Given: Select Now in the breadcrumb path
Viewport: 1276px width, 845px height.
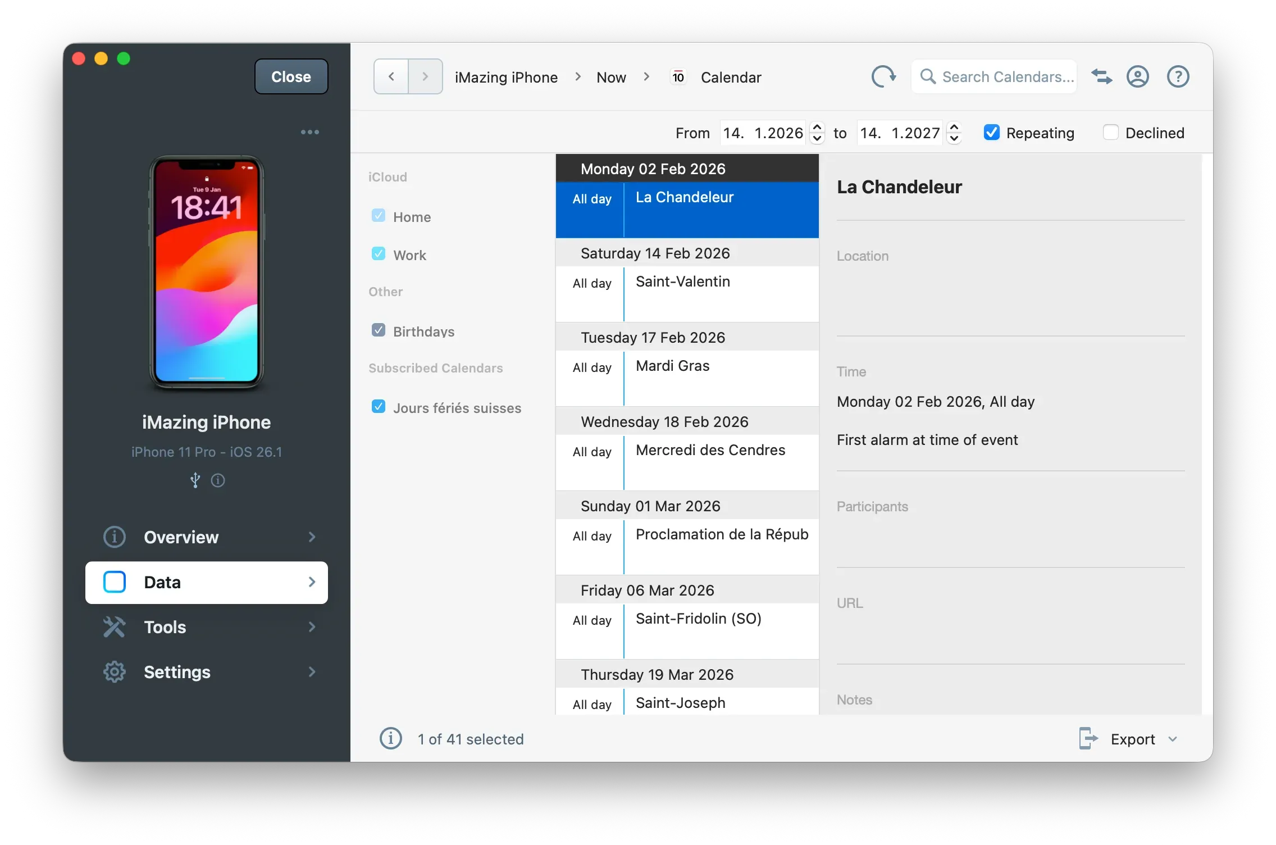Looking at the screenshot, I should tap(610, 77).
